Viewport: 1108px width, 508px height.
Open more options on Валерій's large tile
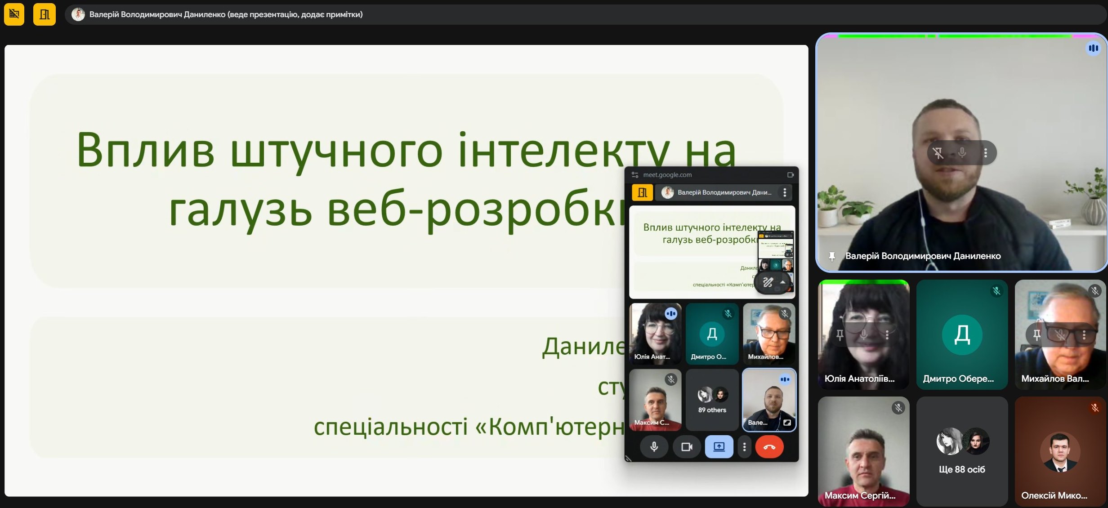tap(985, 153)
